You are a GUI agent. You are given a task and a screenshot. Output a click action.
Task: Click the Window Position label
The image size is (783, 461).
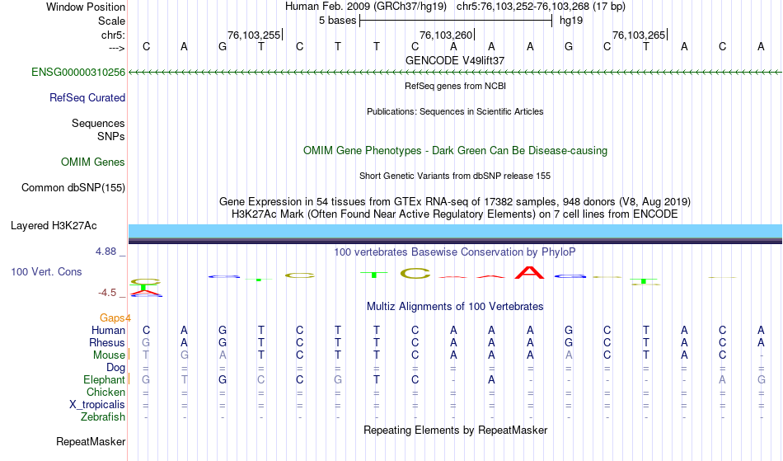pyautogui.click(x=86, y=7)
